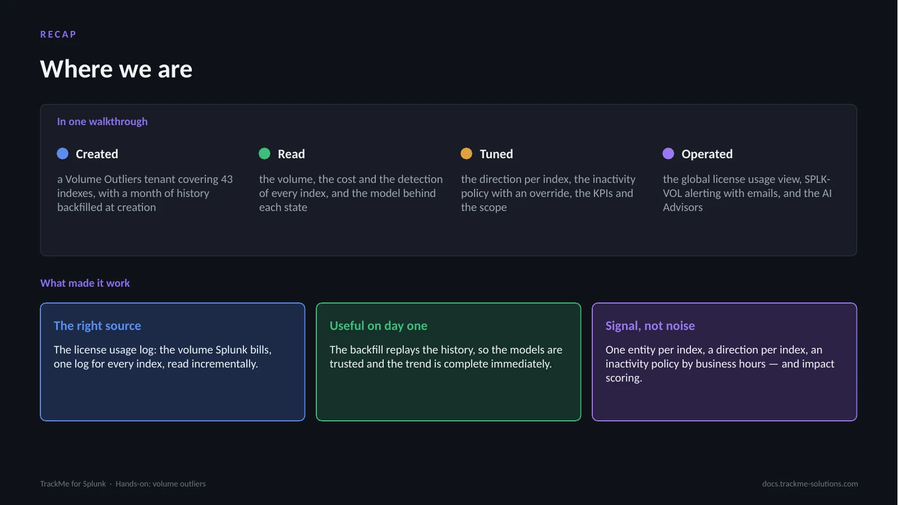Click the RECAP section label
This screenshot has width=898, height=505.
click(58, 34)
